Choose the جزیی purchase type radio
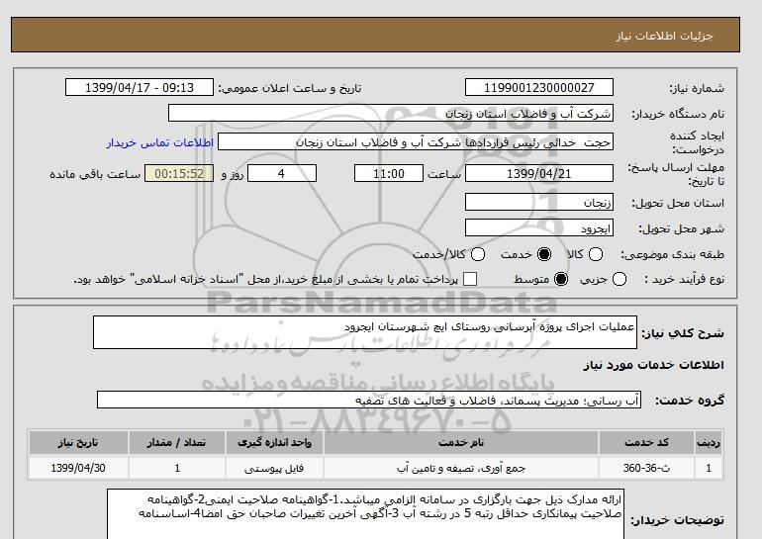762x539 pixels. point(619,279)
